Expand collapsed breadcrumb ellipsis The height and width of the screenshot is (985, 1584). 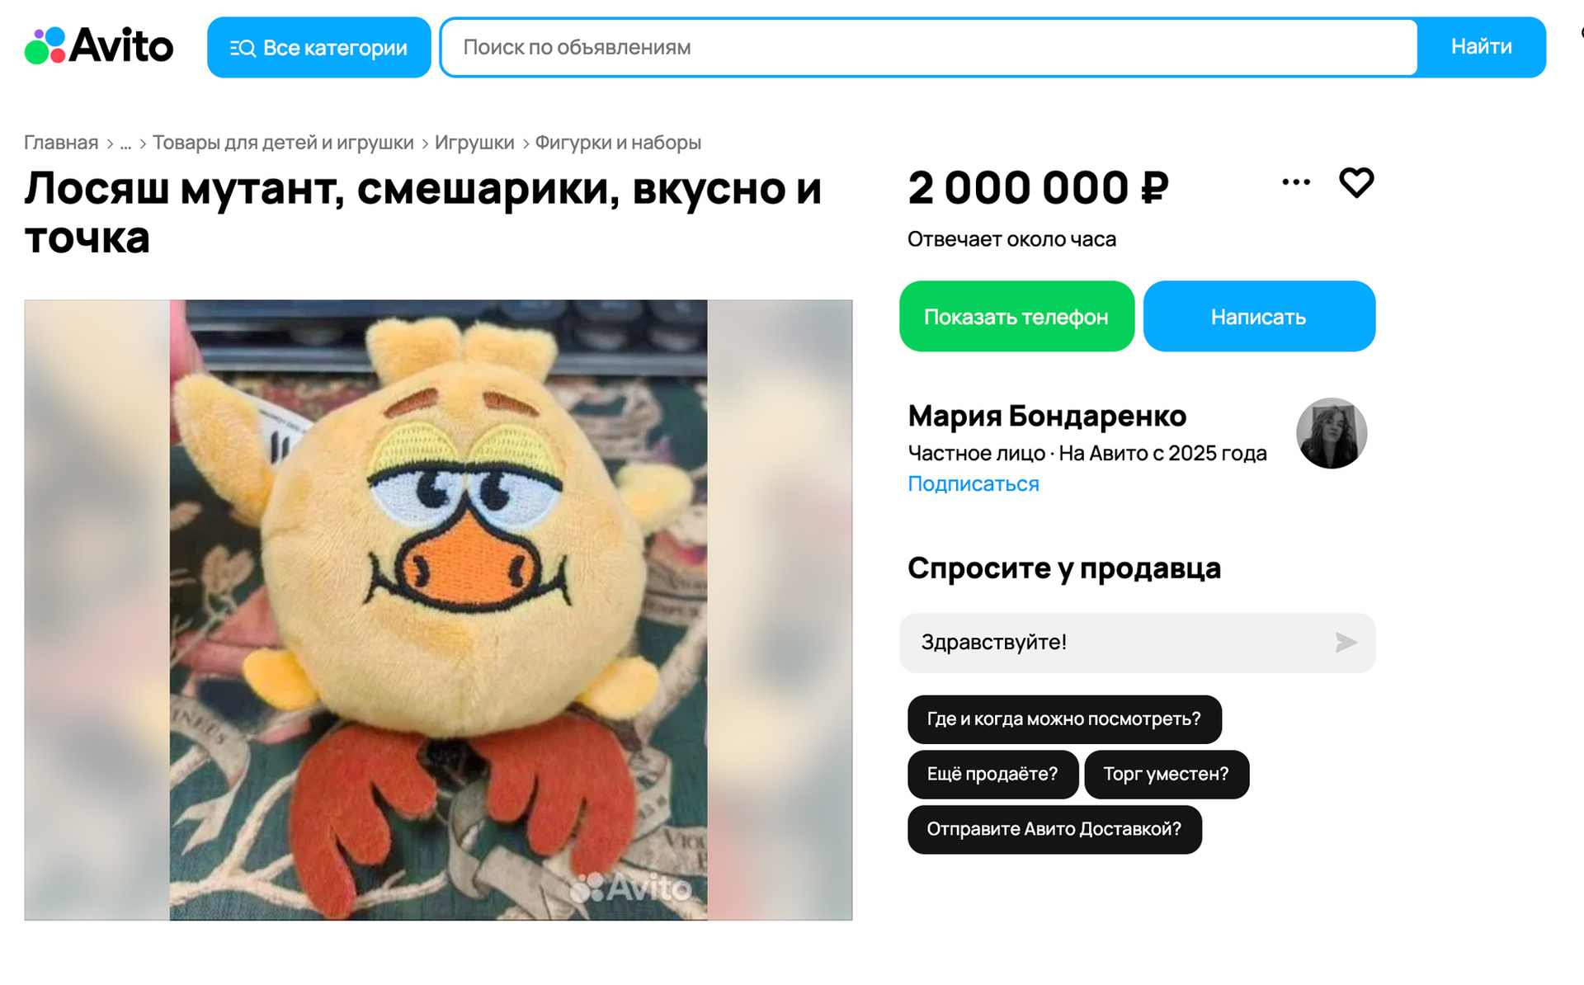(125, 143)
